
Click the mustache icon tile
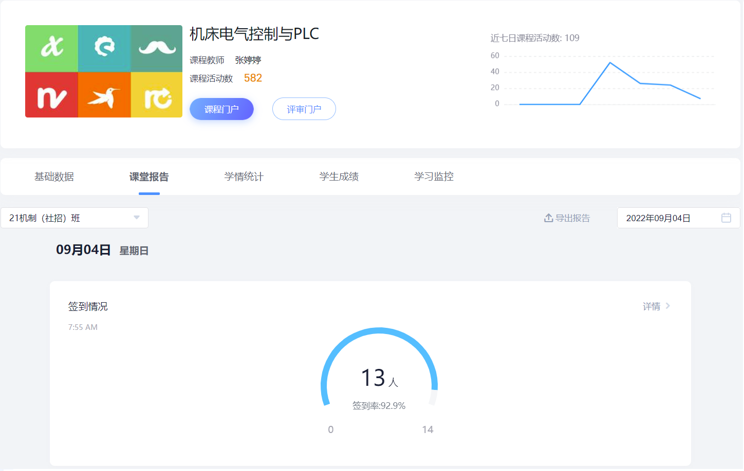click(x=157, y=48)
